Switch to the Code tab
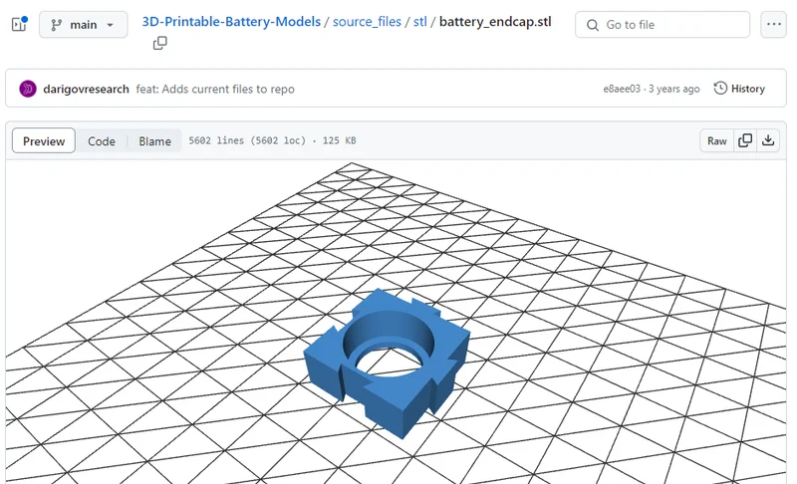Viewport: 797px width, 484px height. point(102,140)
